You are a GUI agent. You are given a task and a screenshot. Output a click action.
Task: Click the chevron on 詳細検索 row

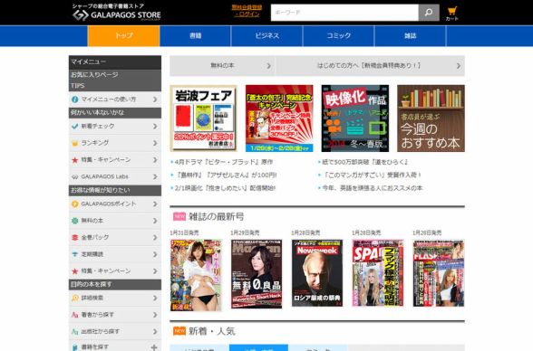click(155, 299)
